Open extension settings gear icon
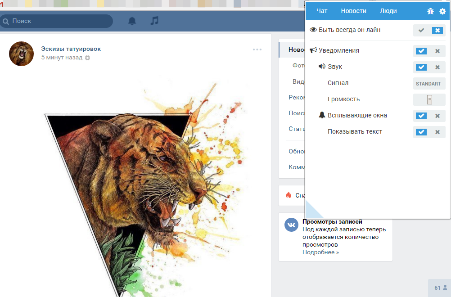This screenshot has width=451, height=297. pyautogui.click(x=442, y=11)
